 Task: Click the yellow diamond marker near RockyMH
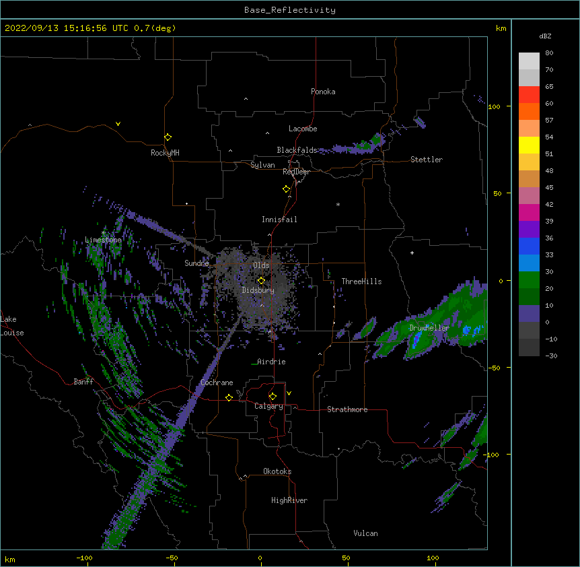tap(168, 137)
